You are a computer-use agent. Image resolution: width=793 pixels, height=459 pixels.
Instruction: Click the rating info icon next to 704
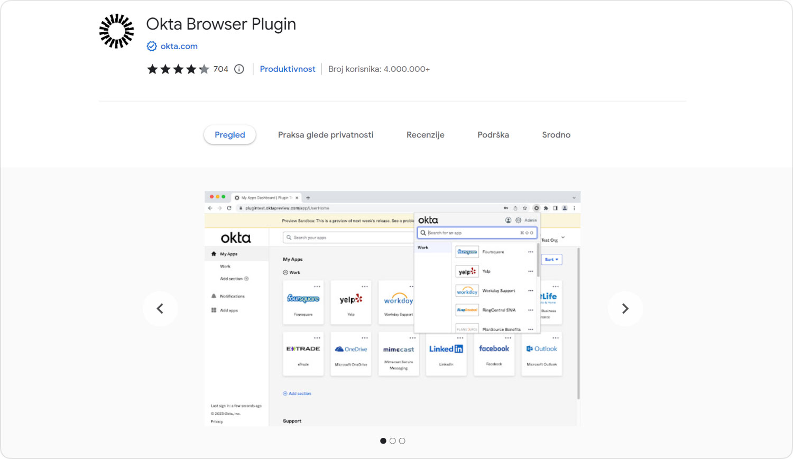[x=239, y=69]
